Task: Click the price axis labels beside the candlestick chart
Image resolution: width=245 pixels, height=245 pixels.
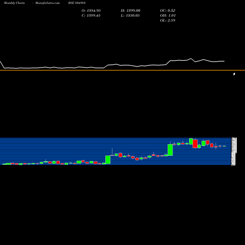Action: click(234, 151)
